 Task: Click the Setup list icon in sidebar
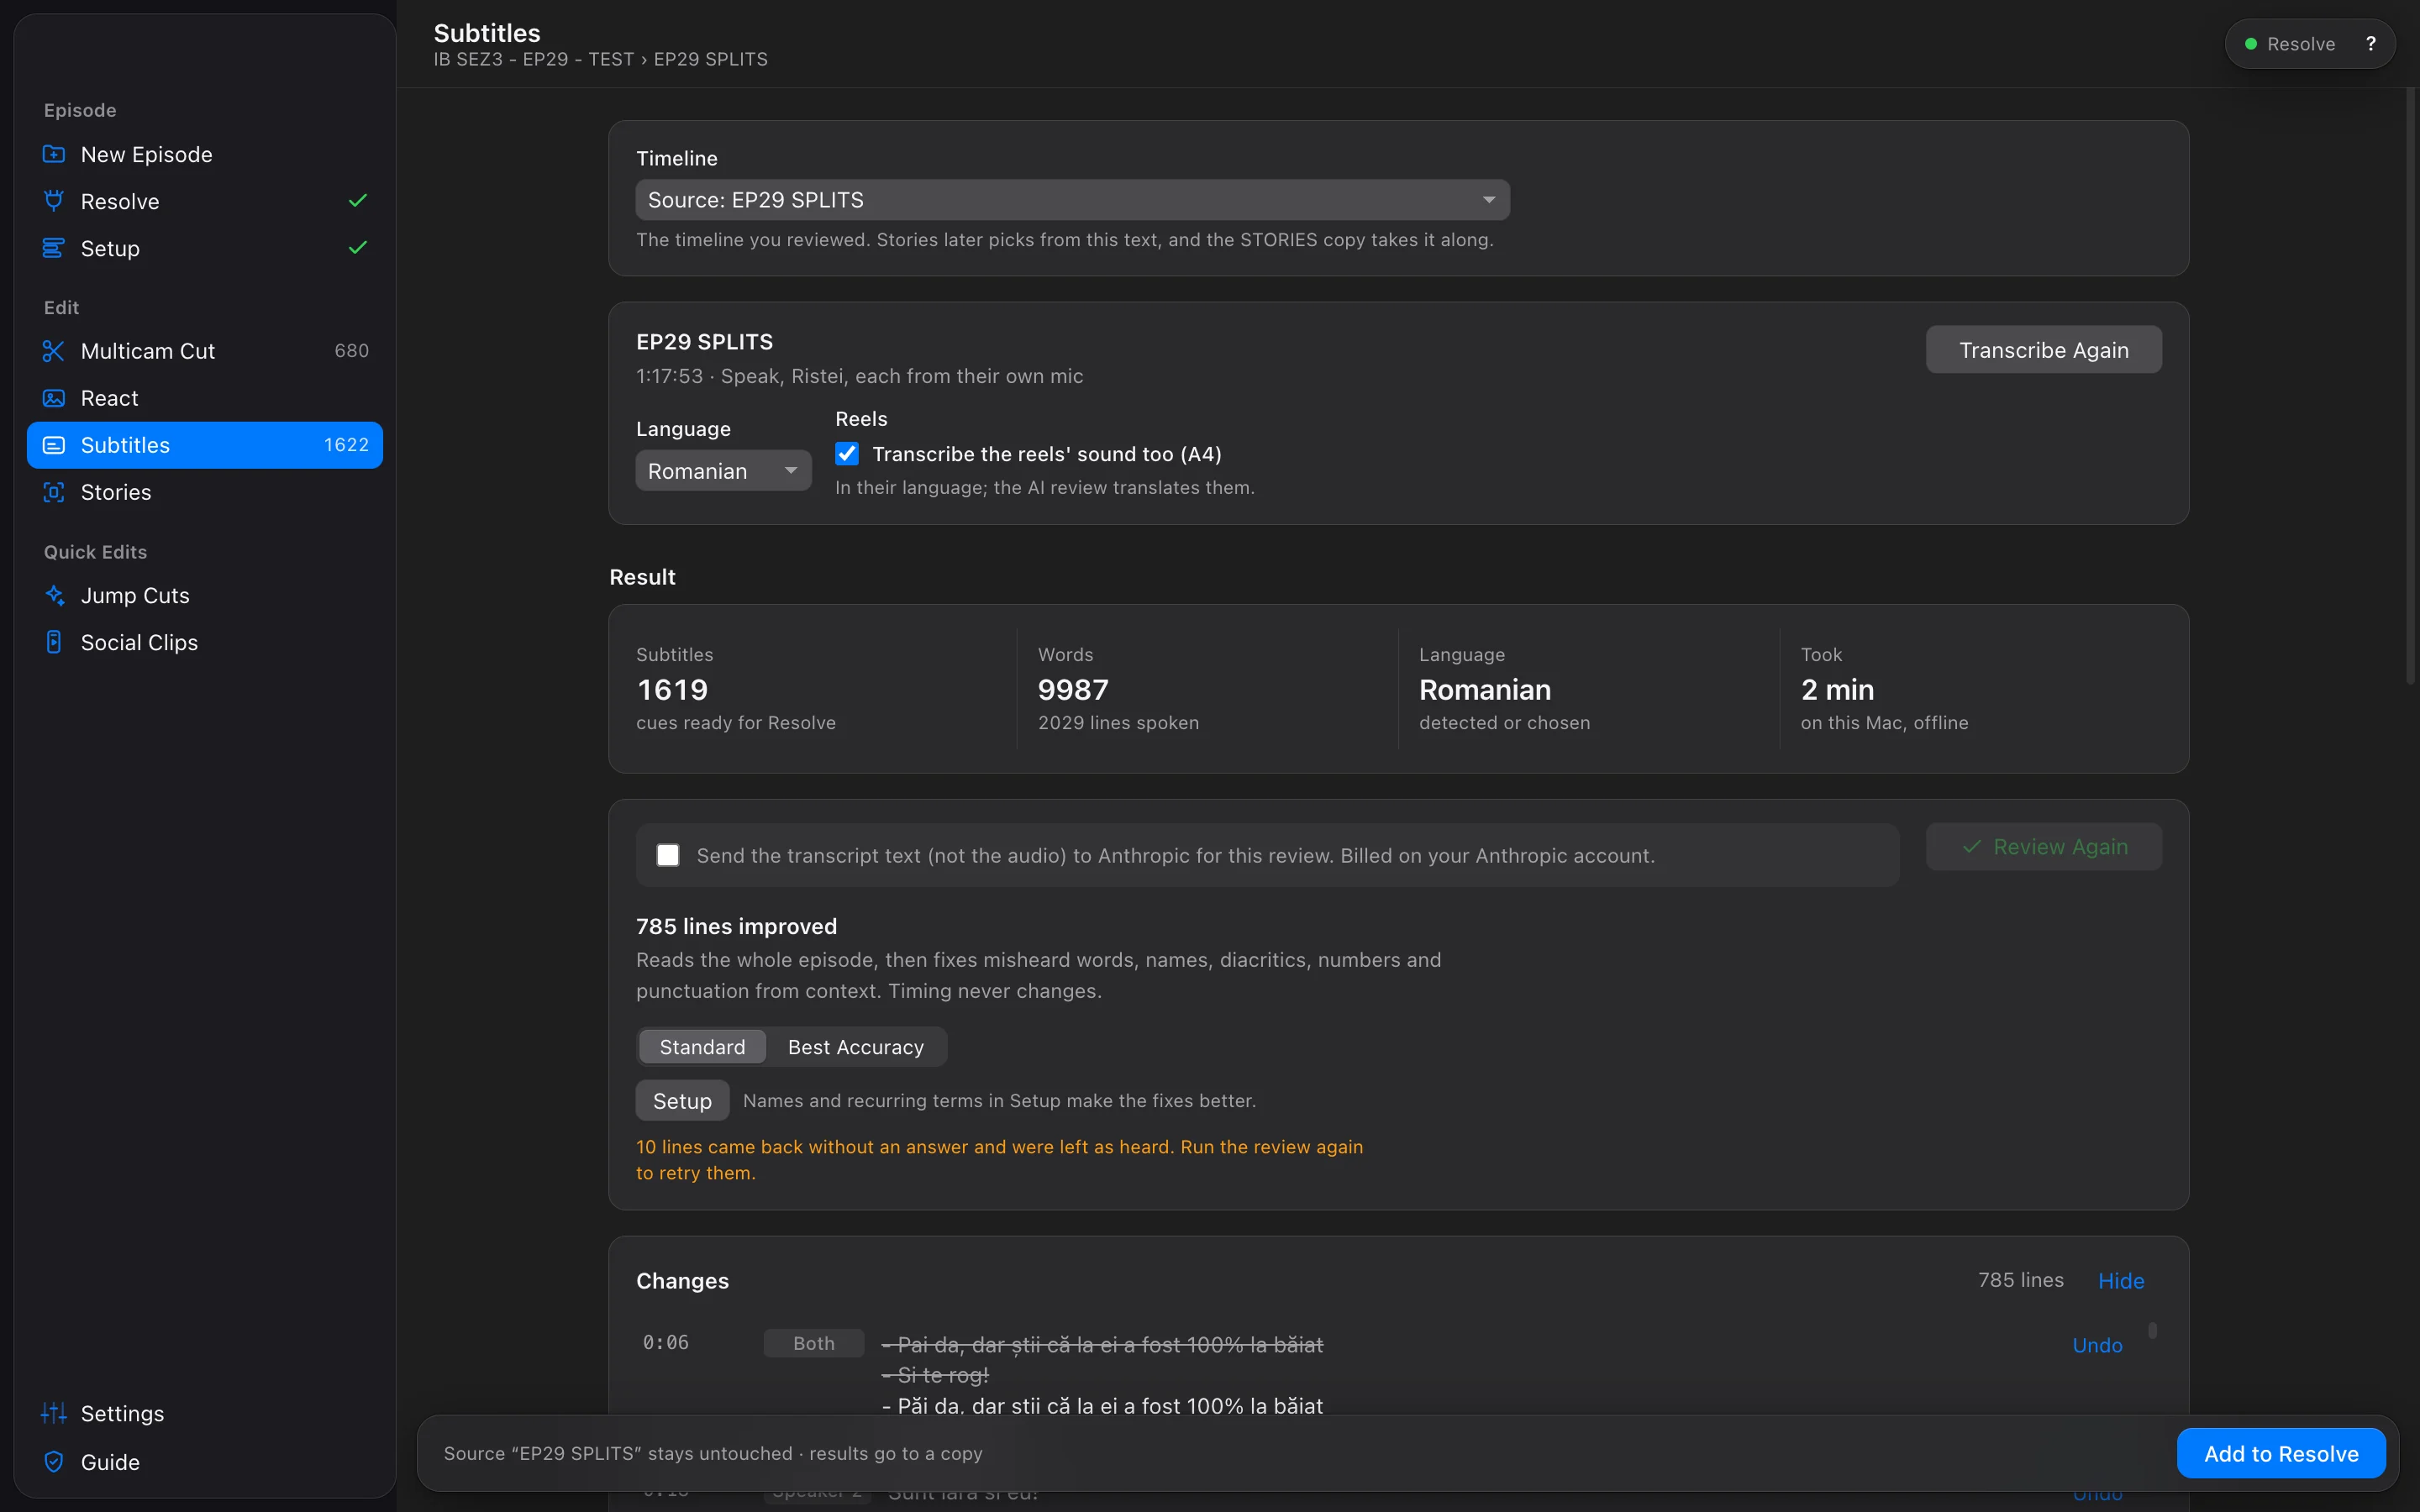pyautogui.click(x=54, y=248)
